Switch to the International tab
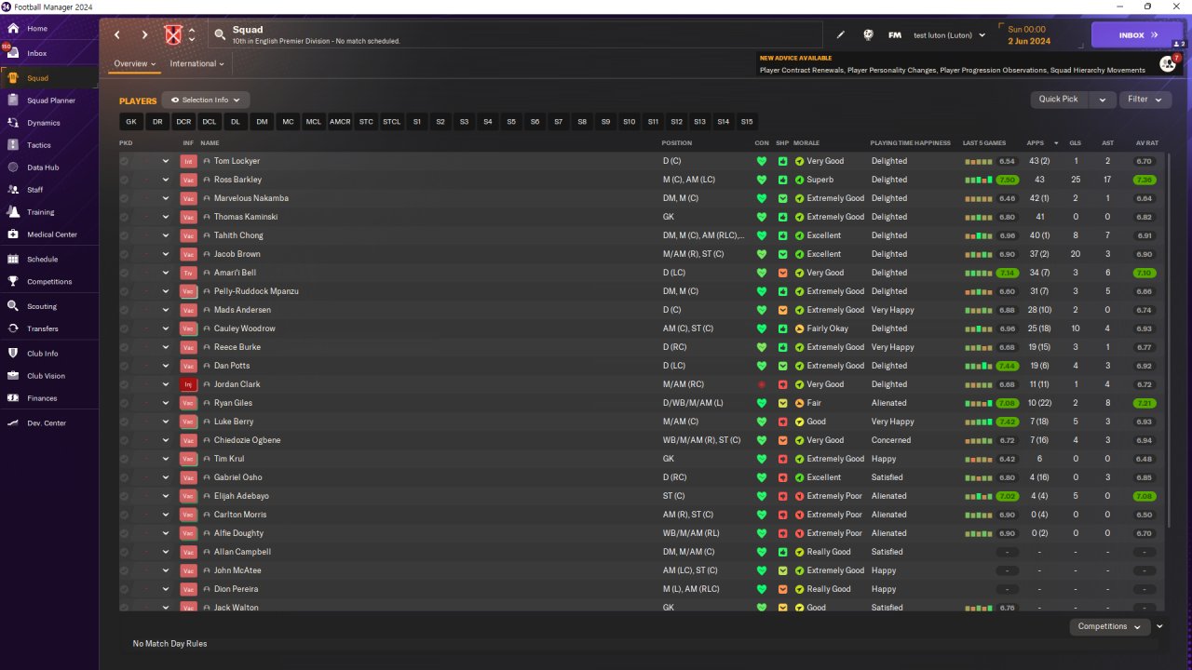 (196, 64)
